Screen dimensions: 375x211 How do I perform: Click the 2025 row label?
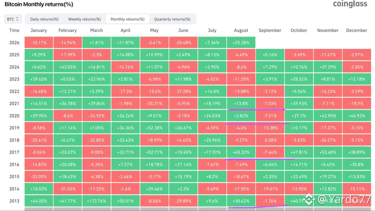click(x=14, y=55)
